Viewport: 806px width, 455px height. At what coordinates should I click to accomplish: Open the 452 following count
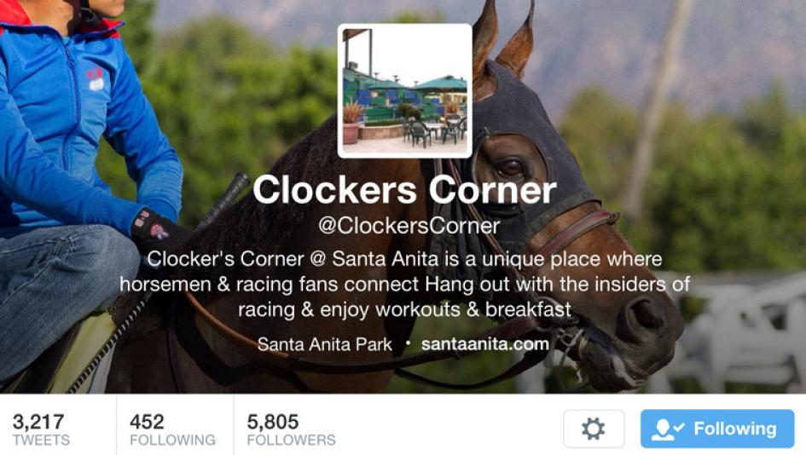click(147, 422)
